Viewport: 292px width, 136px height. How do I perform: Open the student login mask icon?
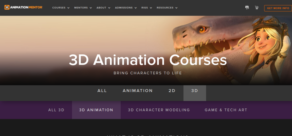(x=247, y=7)
